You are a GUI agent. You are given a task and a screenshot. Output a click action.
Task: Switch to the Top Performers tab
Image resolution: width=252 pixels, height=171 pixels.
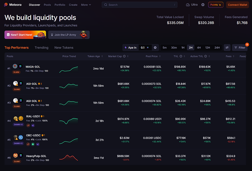[x=16, y=48]
